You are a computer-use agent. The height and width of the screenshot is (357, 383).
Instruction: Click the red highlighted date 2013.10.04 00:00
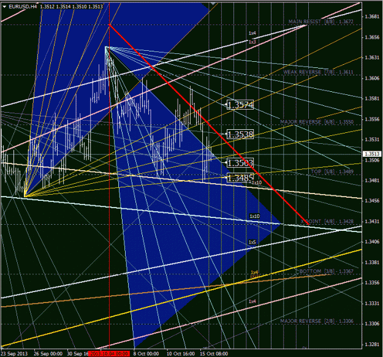click(109, 353)
